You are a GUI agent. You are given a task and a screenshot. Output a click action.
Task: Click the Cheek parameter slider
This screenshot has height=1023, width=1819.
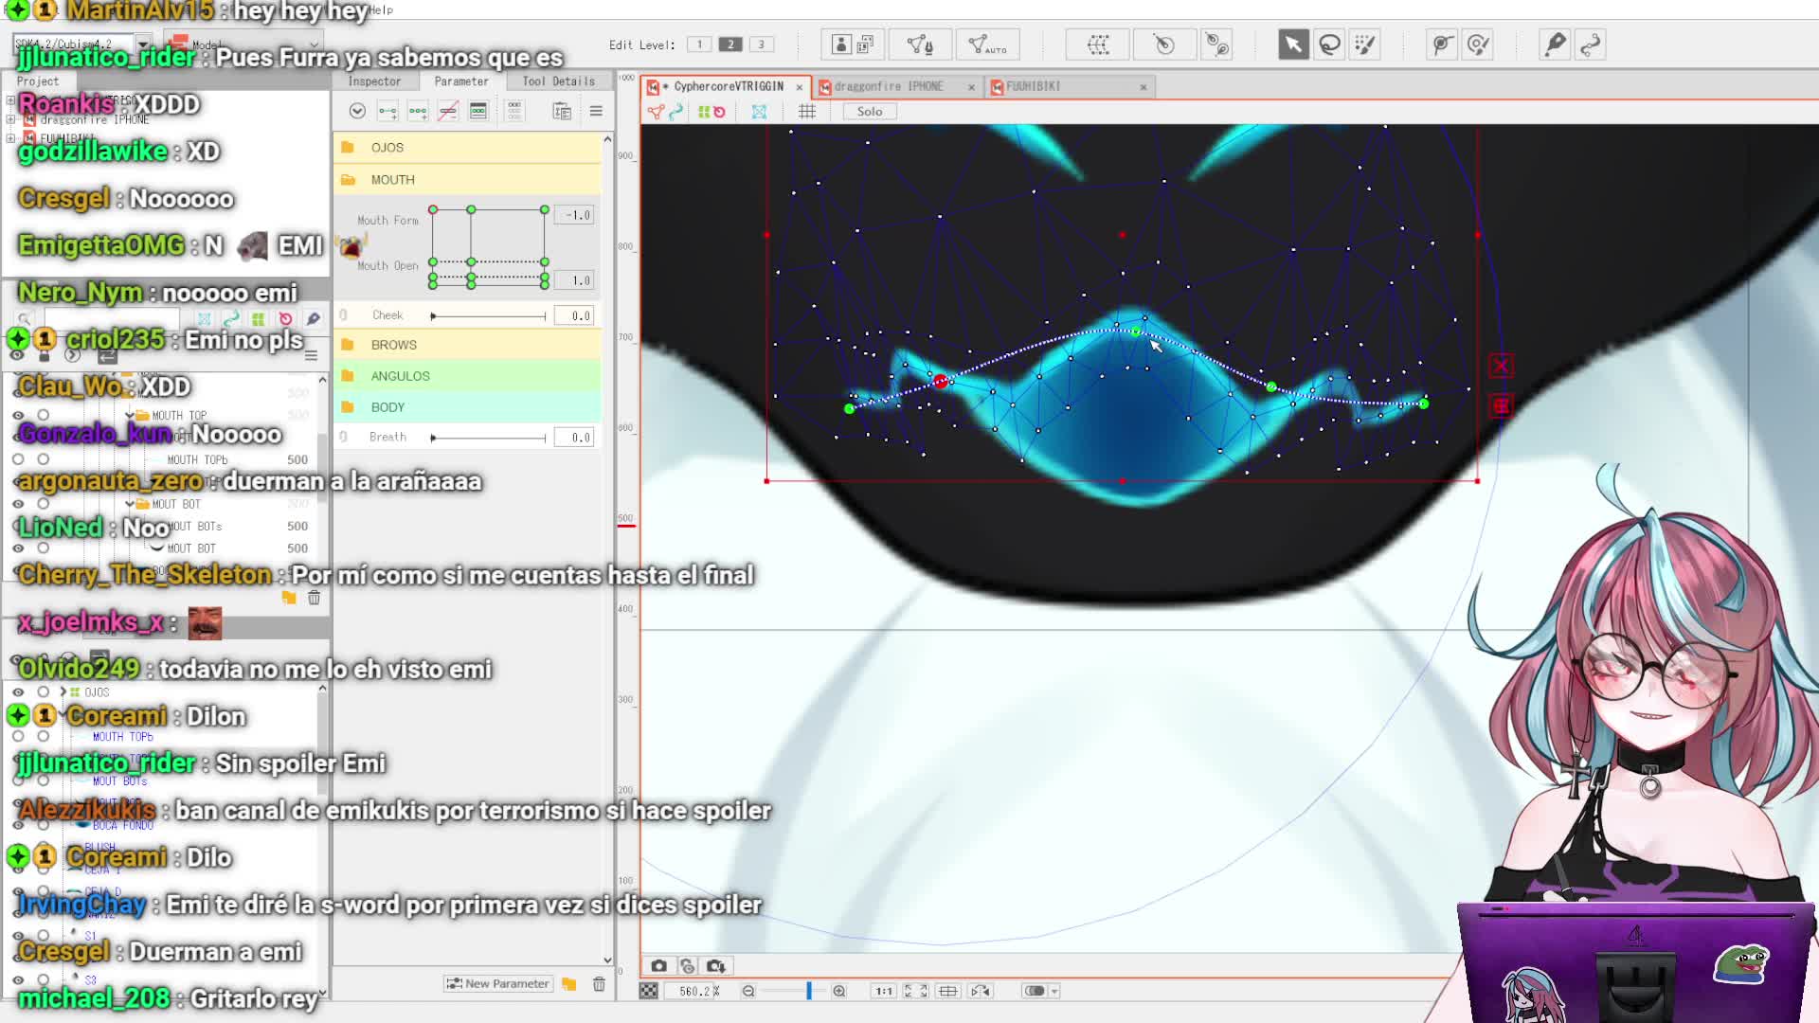tap(489, 316)
